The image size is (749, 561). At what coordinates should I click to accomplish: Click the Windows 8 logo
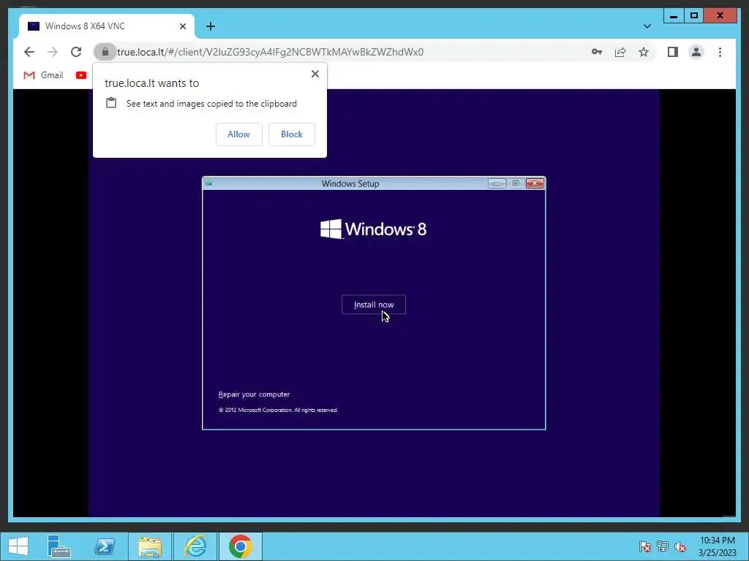click(x=374, y=229)
